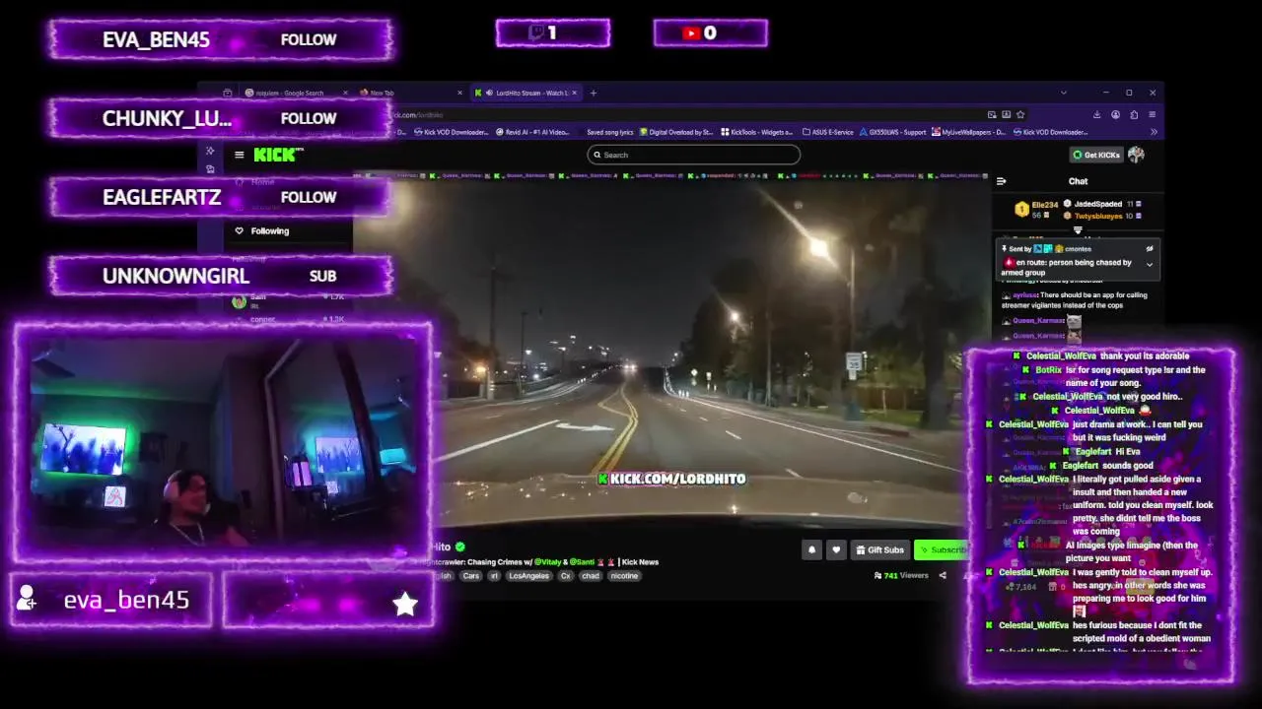
Task: Click the browser sidebar sparkle icon
Action: tap(210, 151)
